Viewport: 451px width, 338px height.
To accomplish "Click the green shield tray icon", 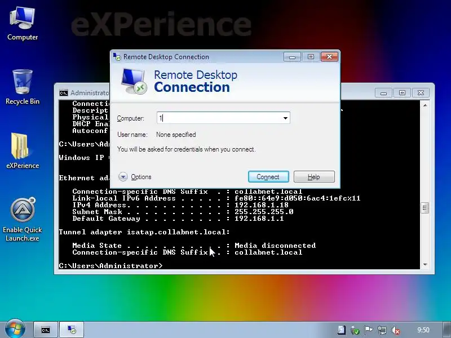I will click(355, 330).
